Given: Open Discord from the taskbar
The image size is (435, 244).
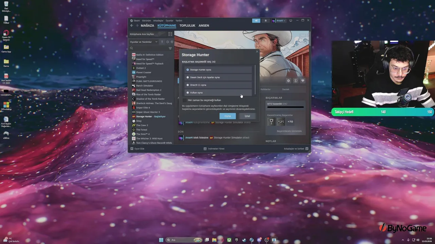Looking at the screenshot, I should click(259, 240).
